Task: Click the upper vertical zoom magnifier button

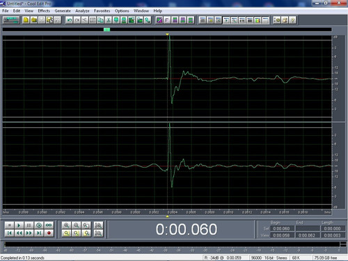Action: click(98, 225)
